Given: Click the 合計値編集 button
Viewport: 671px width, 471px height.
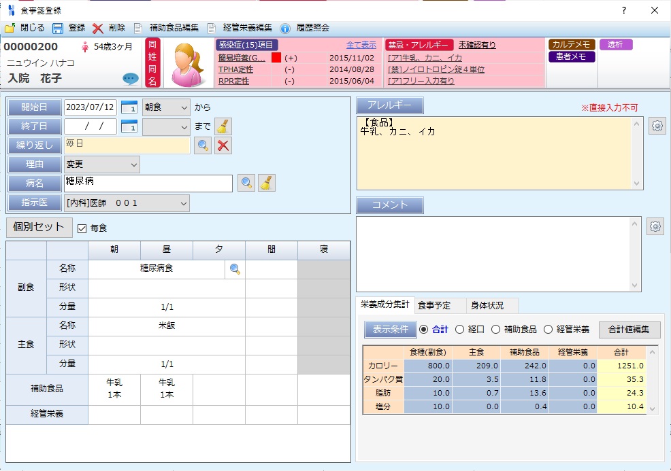Looking at the screenshot, I should (x=629, y=330).
